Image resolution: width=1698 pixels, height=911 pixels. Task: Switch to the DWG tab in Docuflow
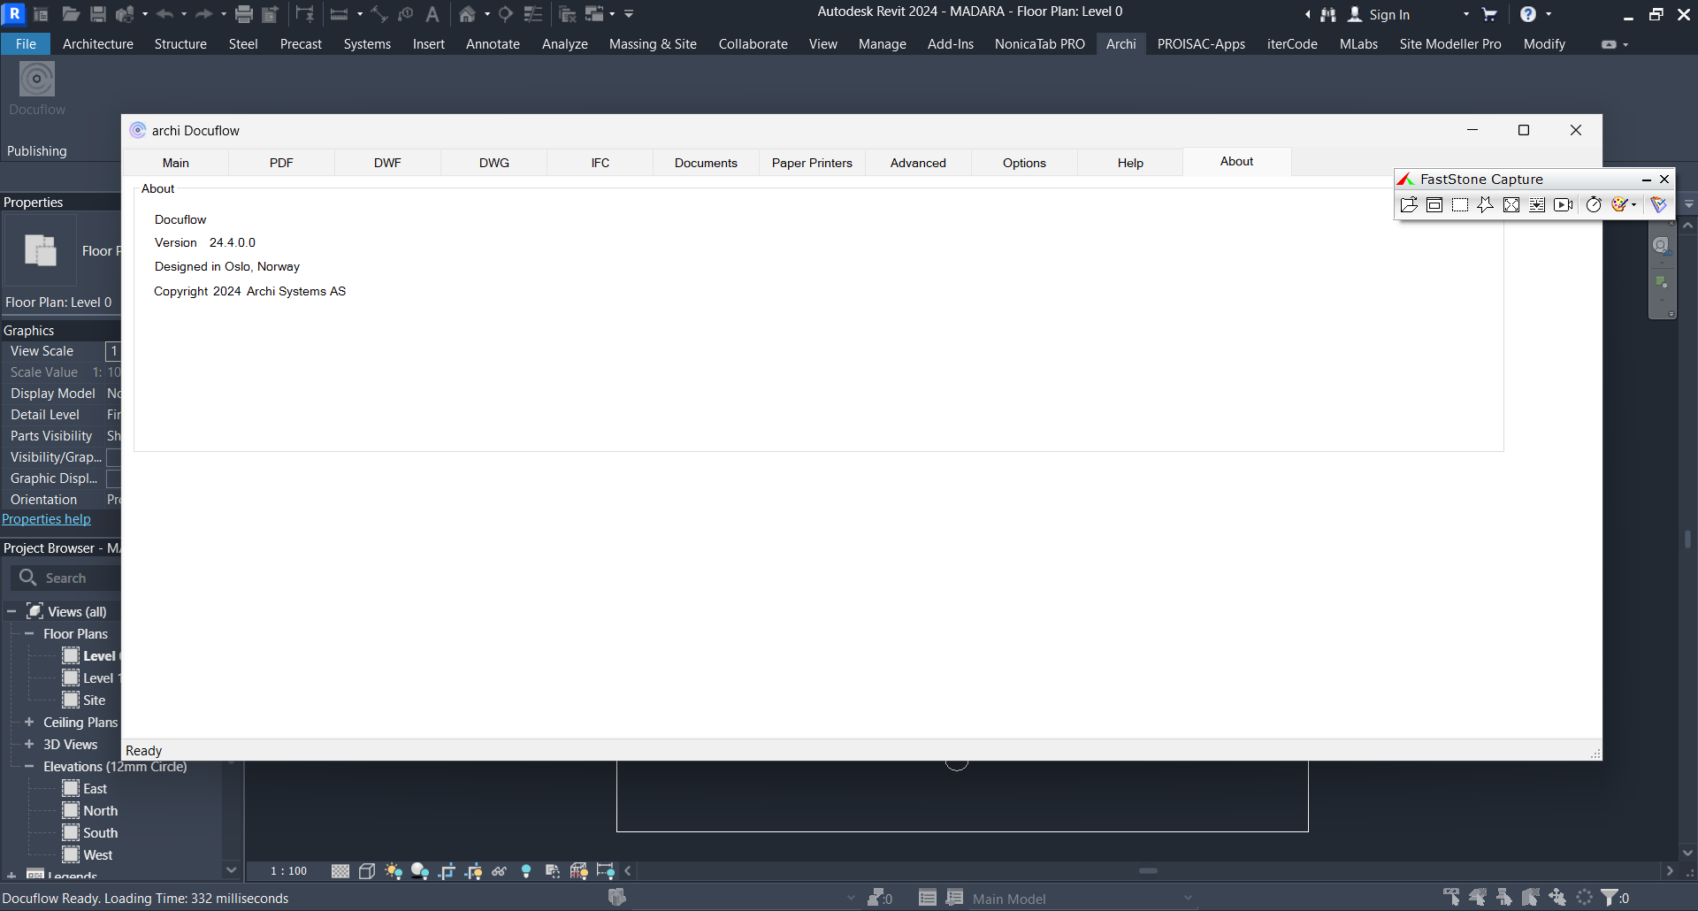(x=494, y=163)
